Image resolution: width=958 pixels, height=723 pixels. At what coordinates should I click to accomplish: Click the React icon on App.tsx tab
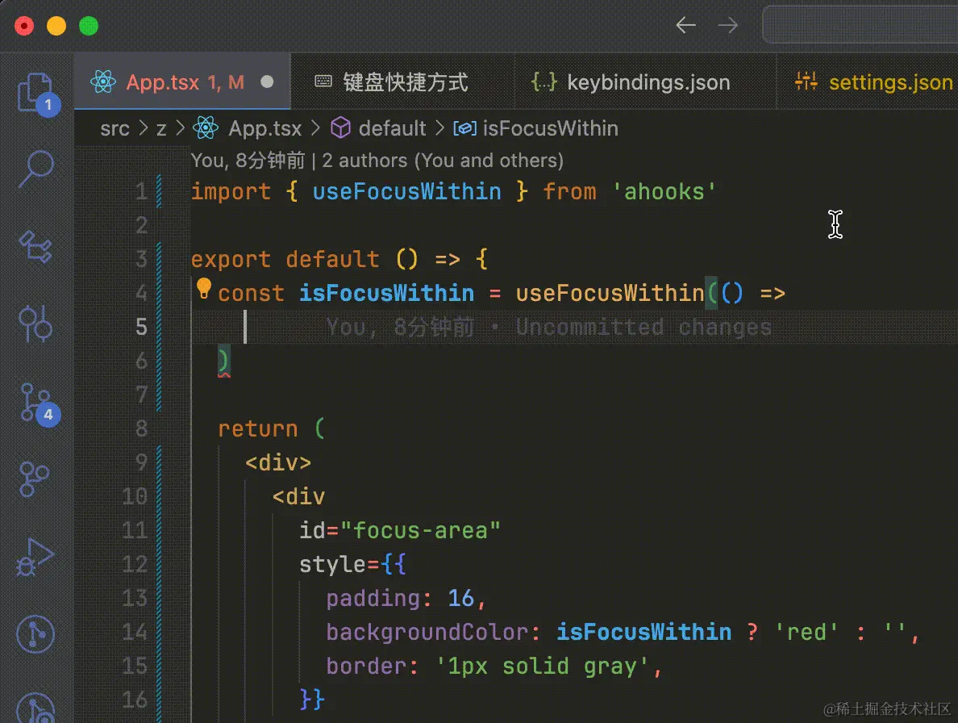pyautogui.click(x=102, y=81)
